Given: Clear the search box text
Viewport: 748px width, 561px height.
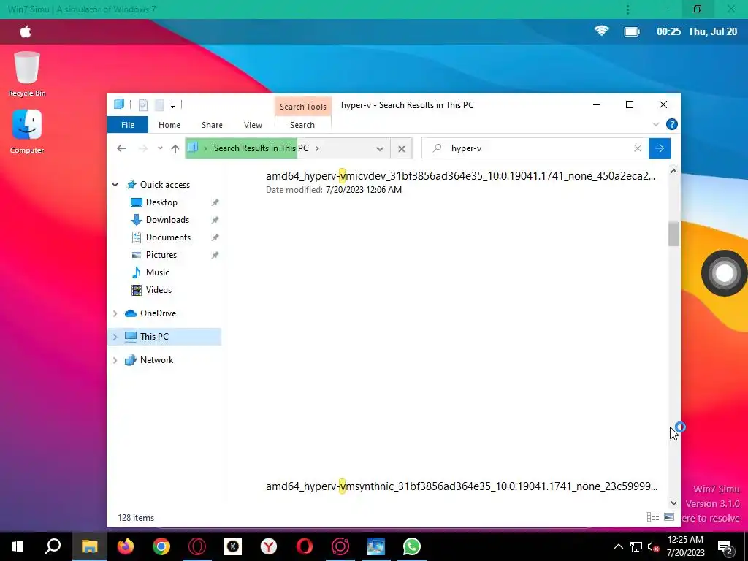Looking at the screenshot, I should [x=637, y=148].
